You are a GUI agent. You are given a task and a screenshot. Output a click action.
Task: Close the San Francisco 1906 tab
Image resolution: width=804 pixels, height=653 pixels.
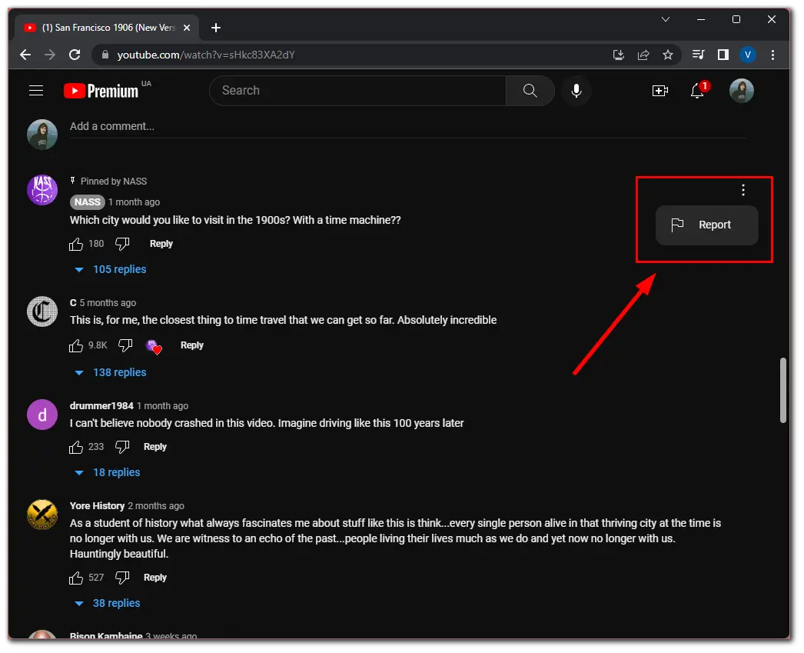click(187, 28)
